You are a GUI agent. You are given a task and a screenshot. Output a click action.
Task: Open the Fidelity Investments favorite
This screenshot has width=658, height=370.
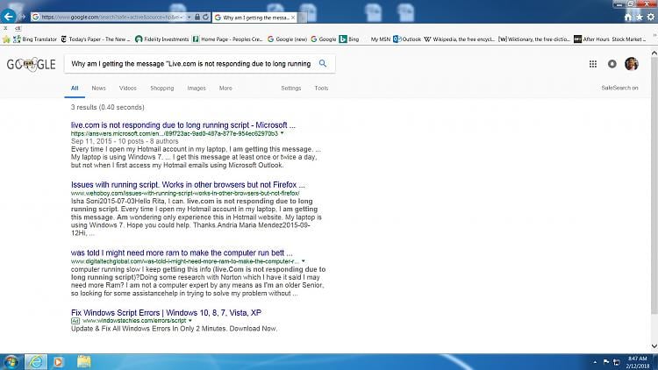click(x=162, y=39)
